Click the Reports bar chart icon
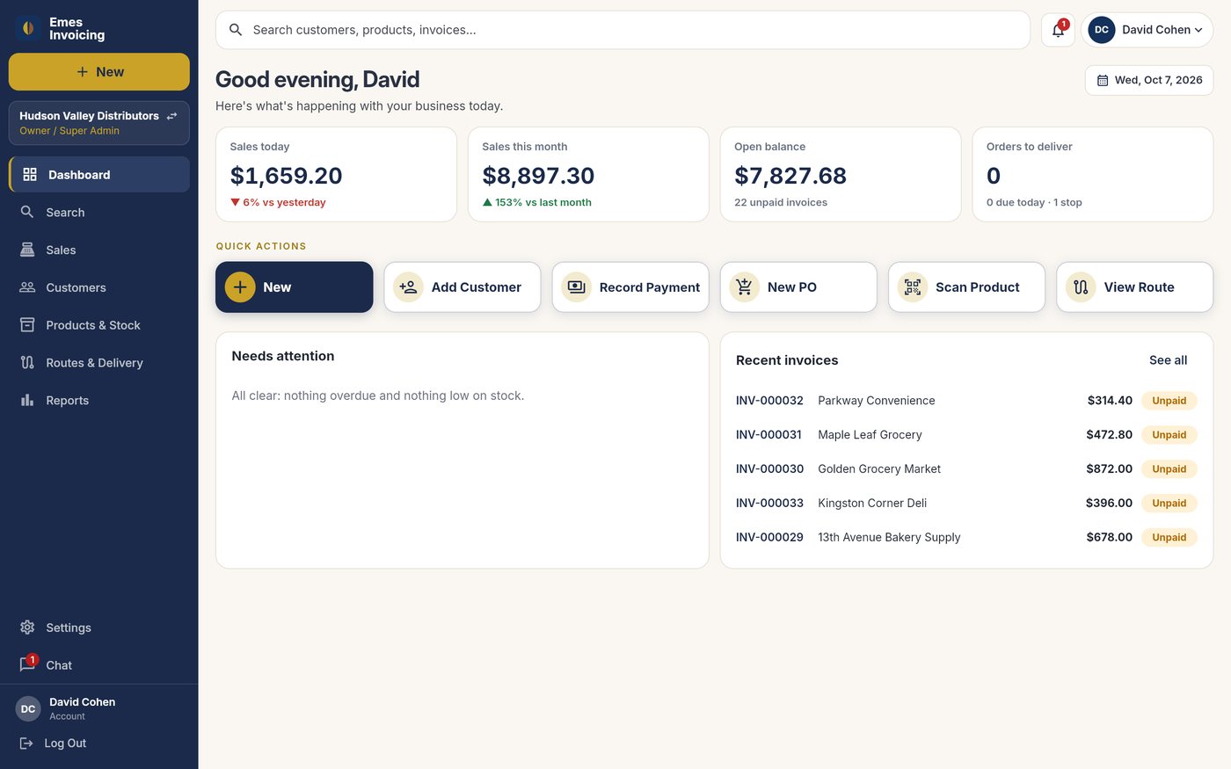Viewport: 1231px width, 769px height. [27, 400]
